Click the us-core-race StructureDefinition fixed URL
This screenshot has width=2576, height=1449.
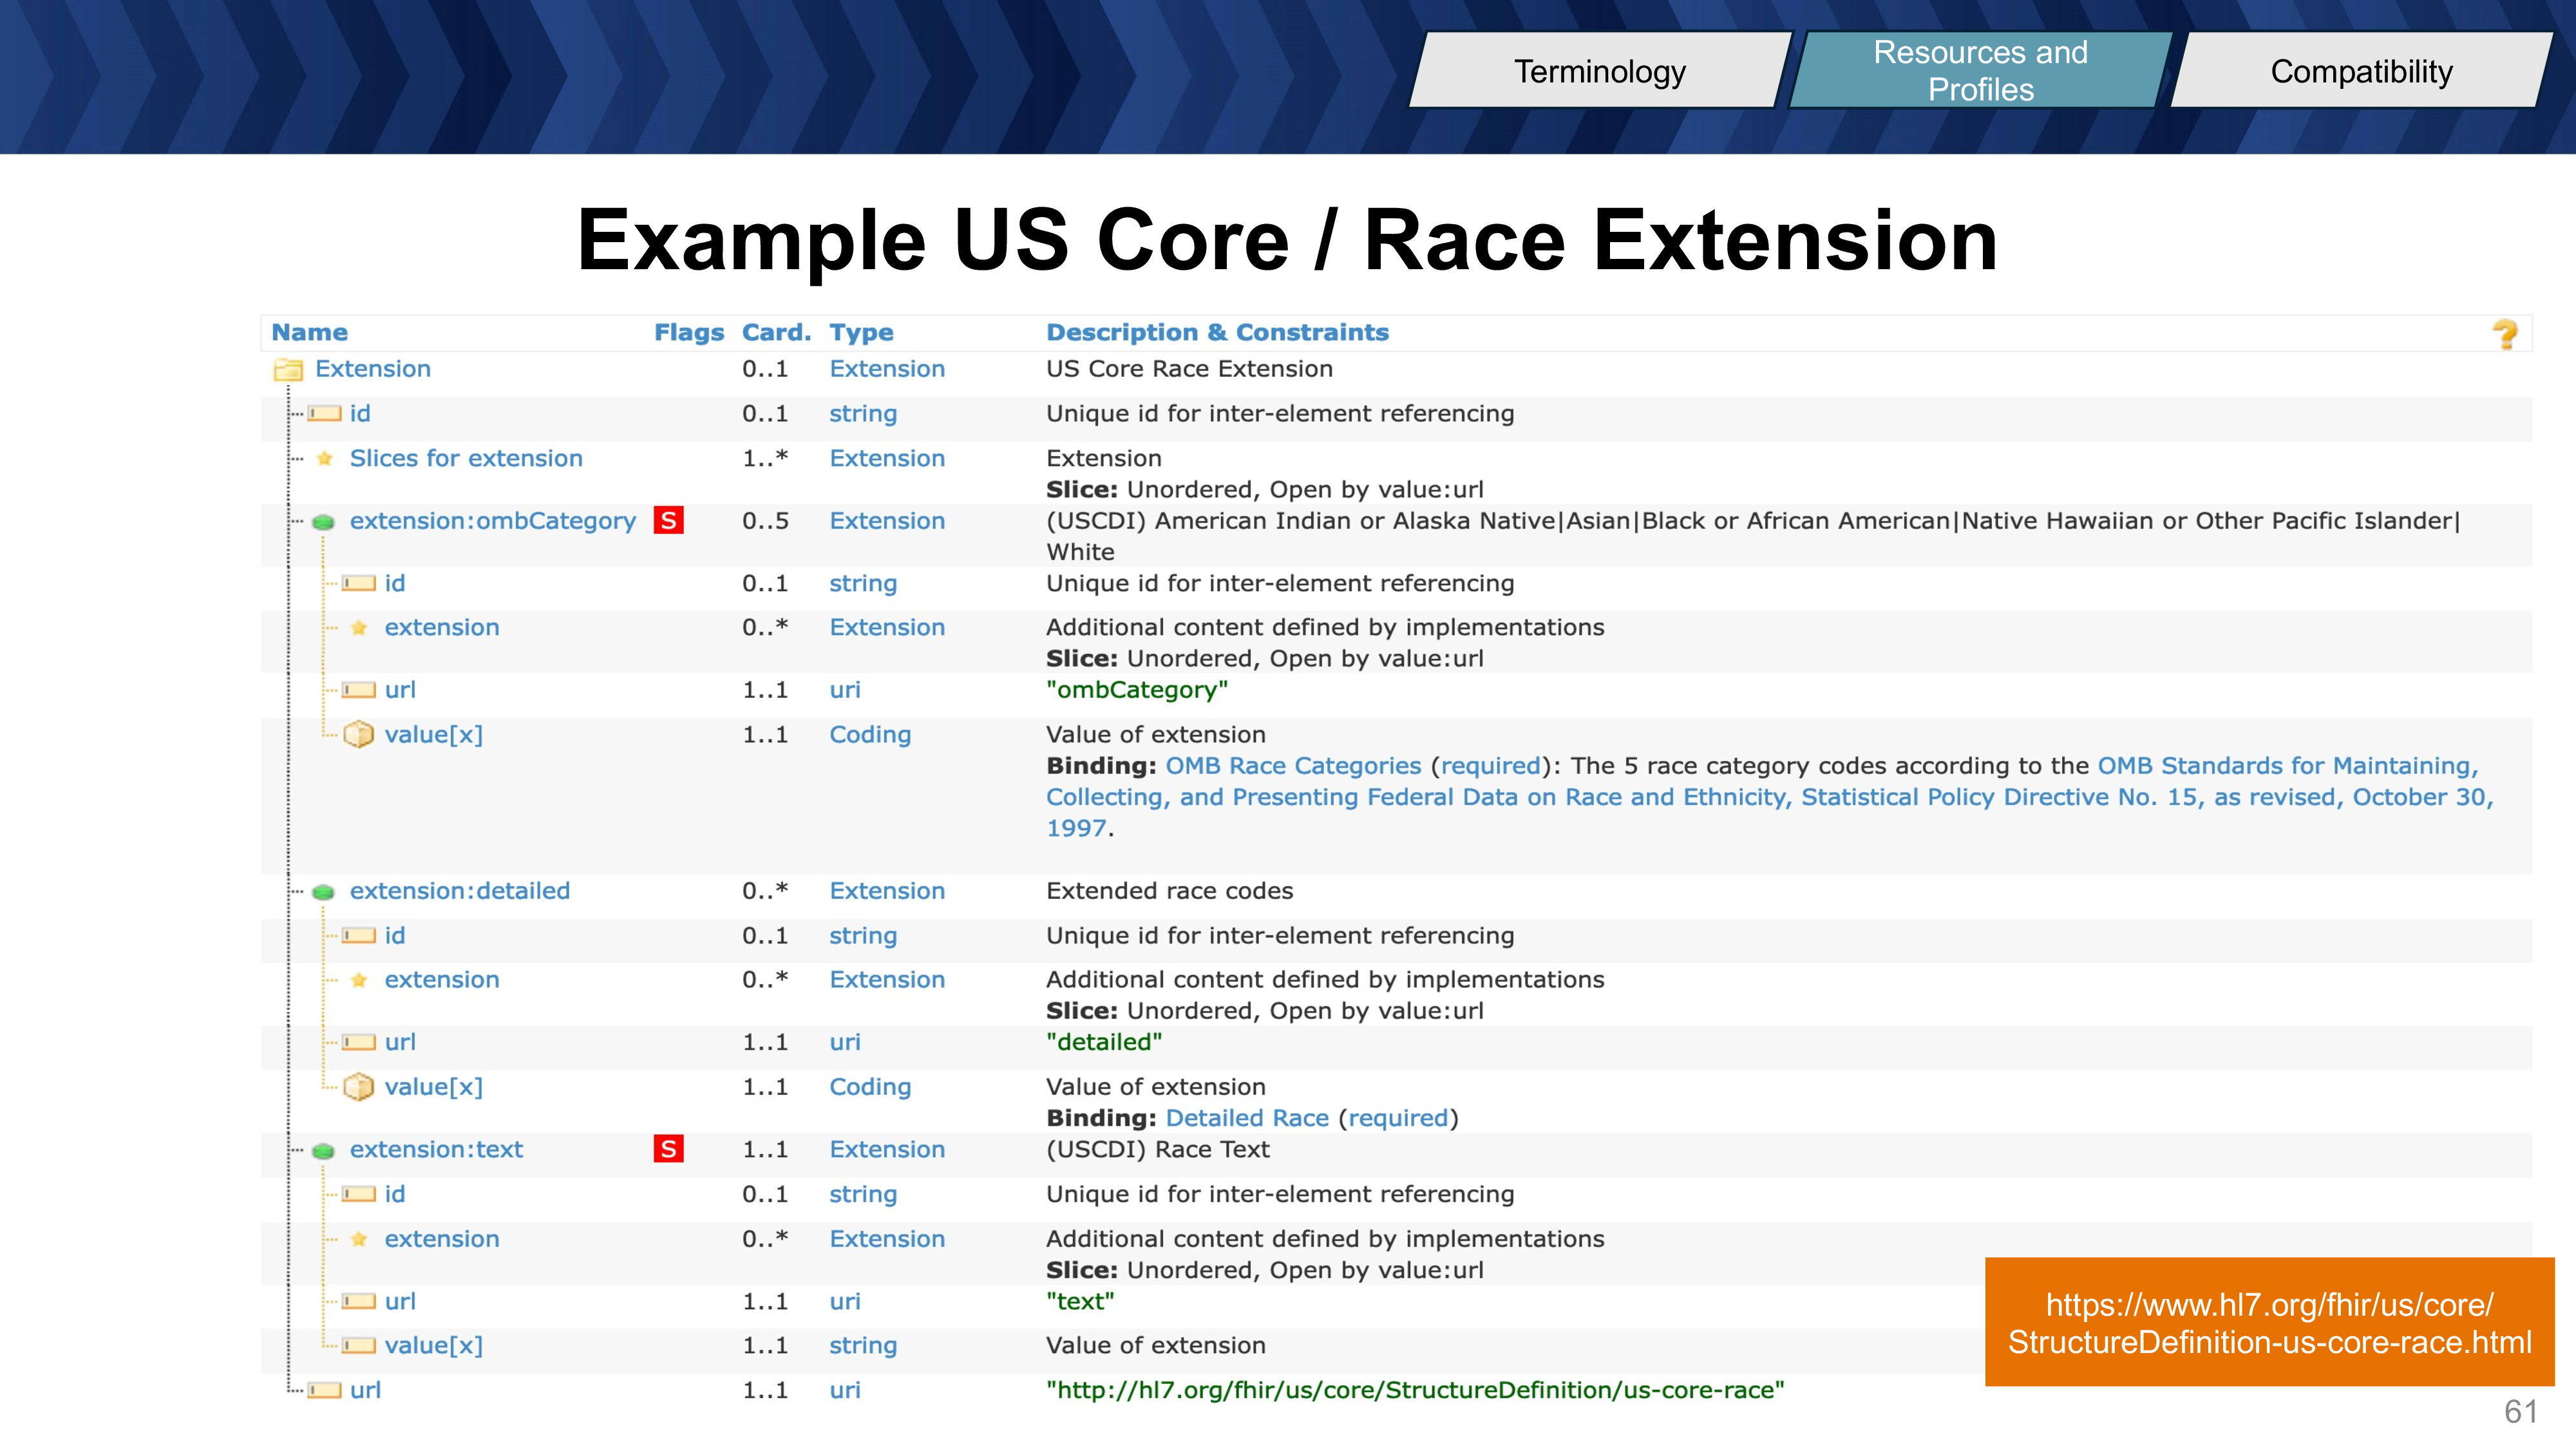click(x=1415, y=1391)
